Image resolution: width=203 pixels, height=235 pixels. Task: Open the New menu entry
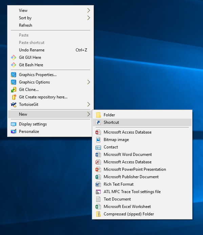point(50,114)
